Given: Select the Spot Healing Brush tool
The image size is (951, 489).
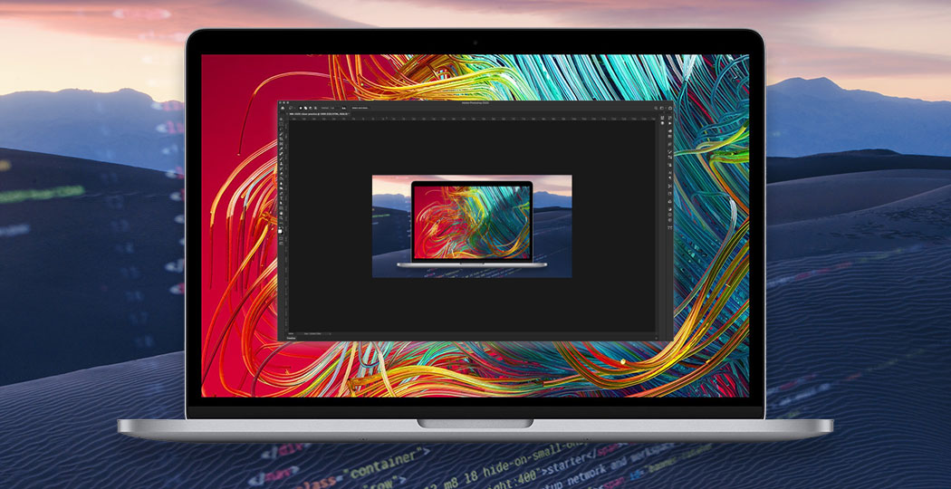Looking at the screenshot, I should pos(281,154).
